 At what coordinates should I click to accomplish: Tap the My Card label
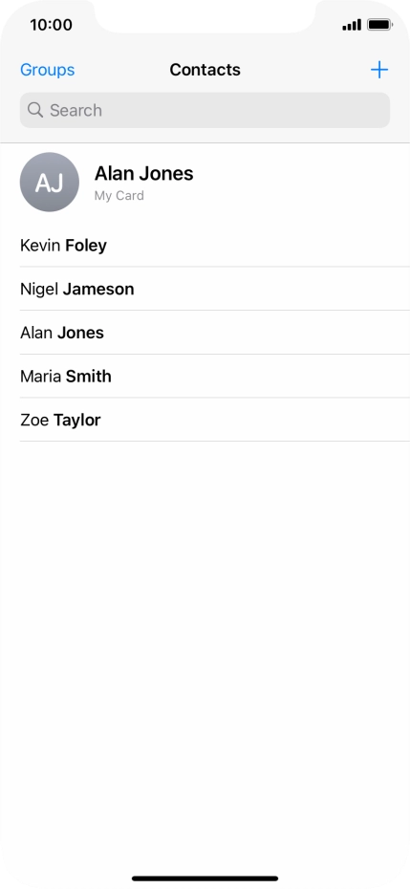click(x=119, y=196)
